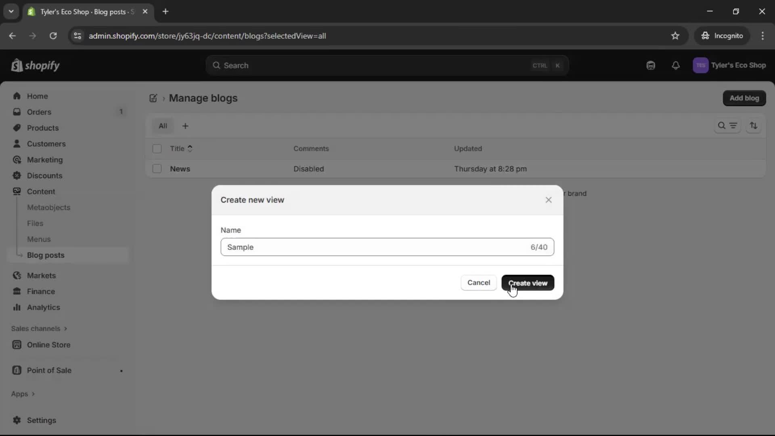Toggle Title column sorting
The height and width of the screenshot is (436, 775).
coord(182,149)
